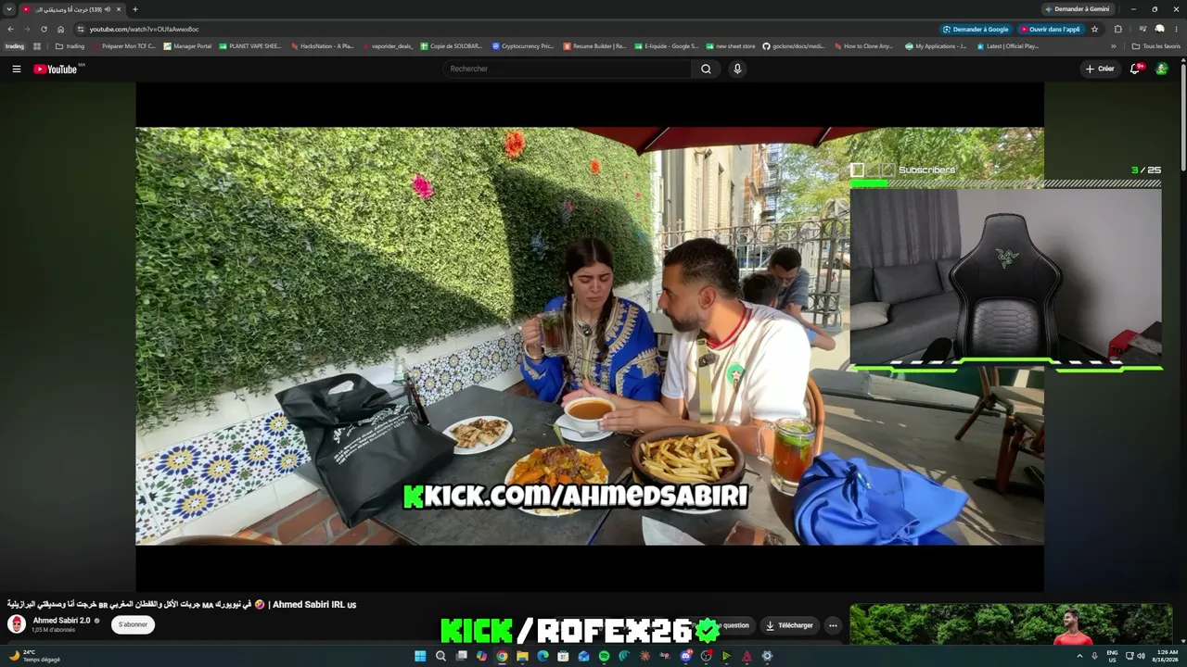
Task: Click Ouvrir dans l'appli button
Action: click(x=1051, y=29)
